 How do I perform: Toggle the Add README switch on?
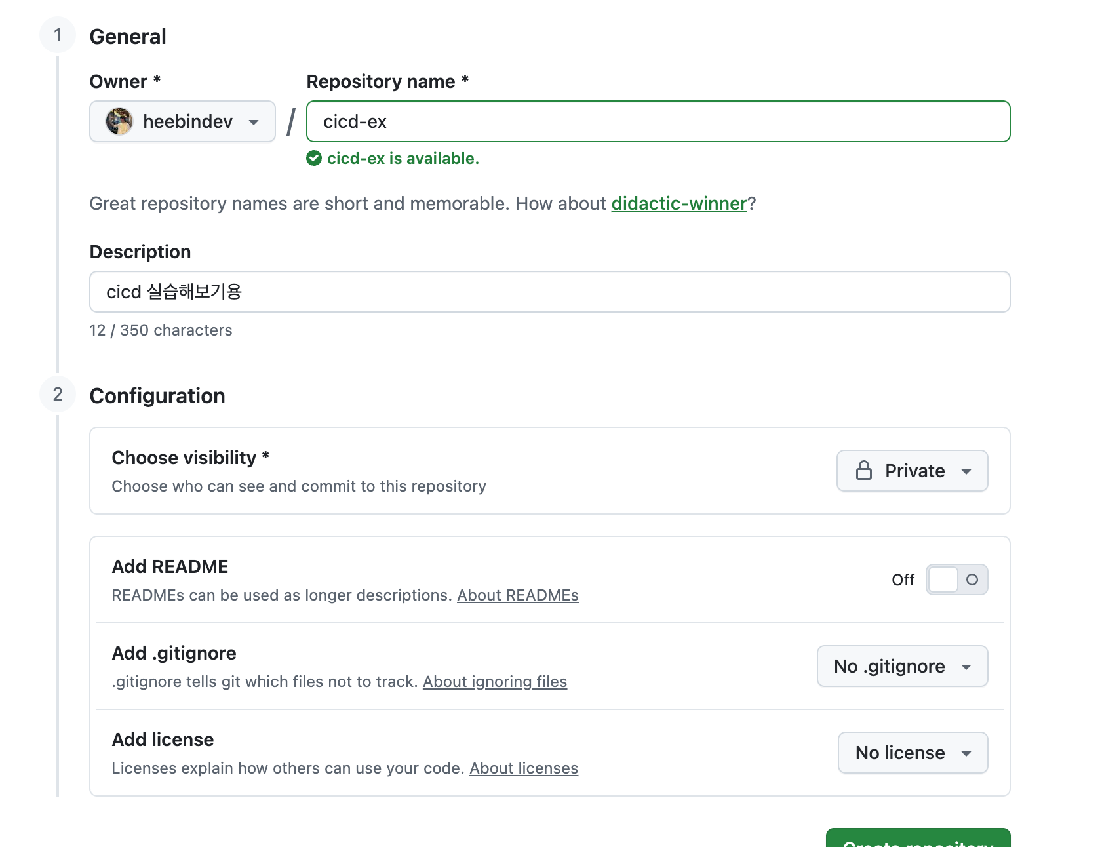[x=956, y=580]
